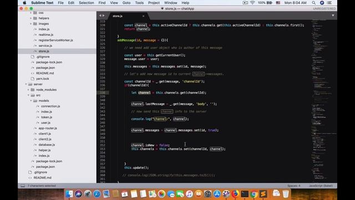Go to next tab arrow
355x200 pixels.
tap(104, 16)
